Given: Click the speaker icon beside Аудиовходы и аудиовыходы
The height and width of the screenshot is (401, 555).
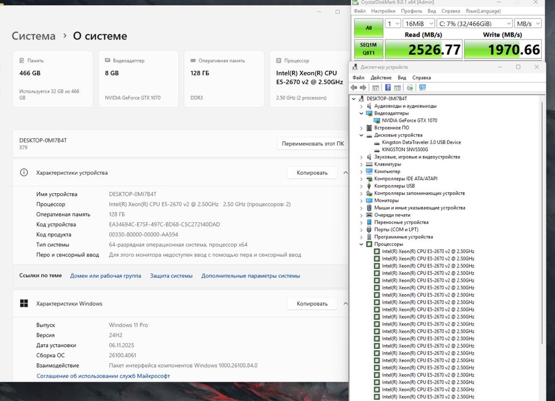Looking at the screenshot, I should point(369,106).
